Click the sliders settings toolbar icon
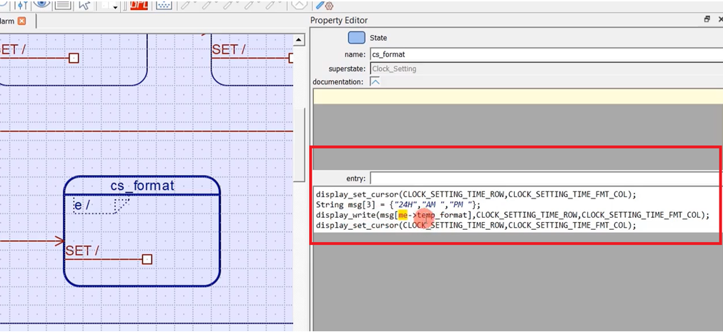Image resolution: width=723 pixels, height=332 pixels. [21, 4]
